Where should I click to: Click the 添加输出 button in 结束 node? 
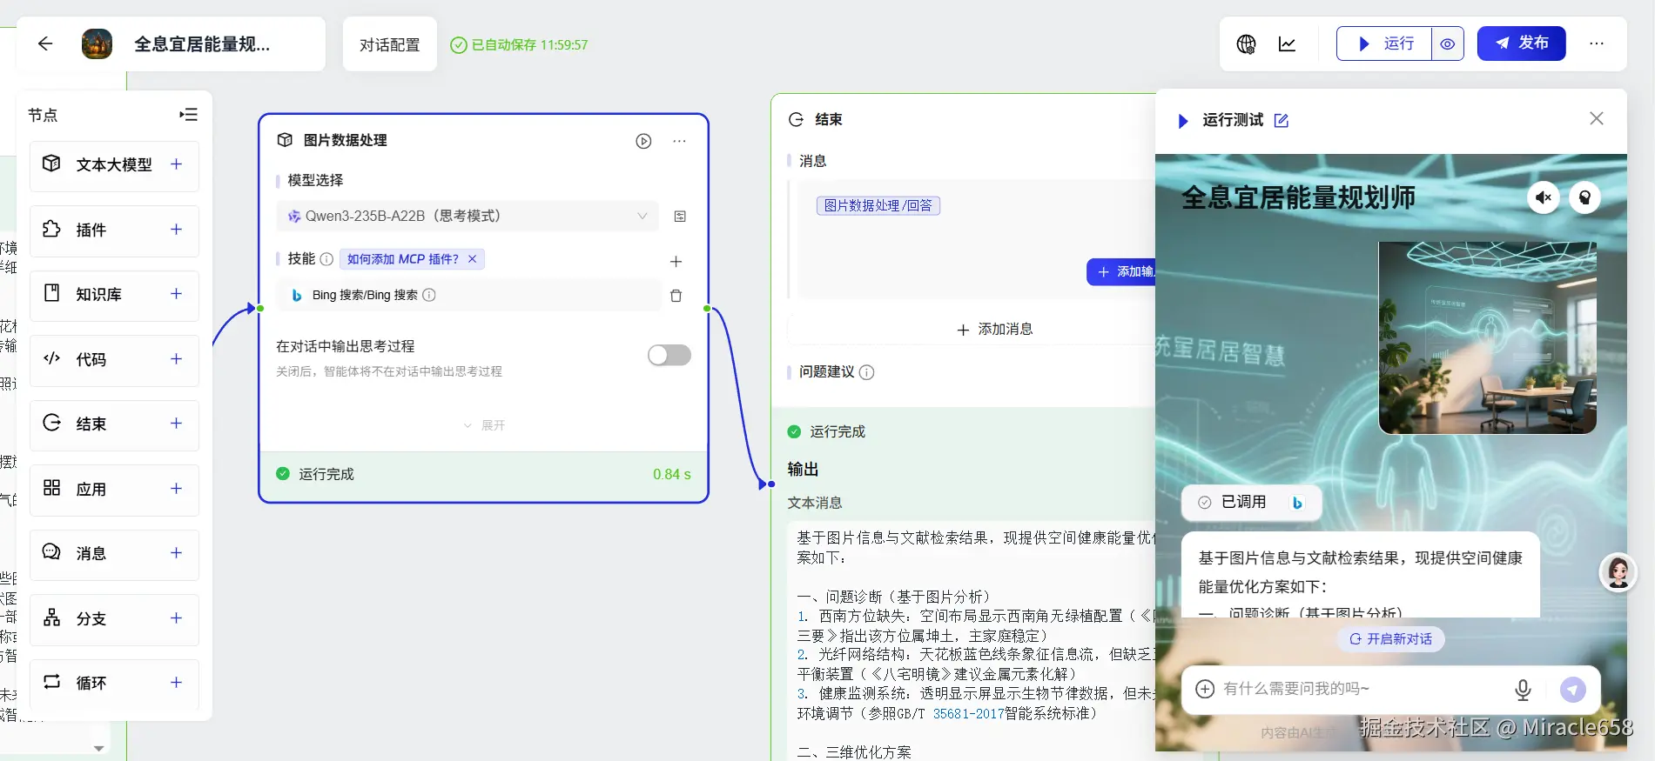pos(1121,272)
